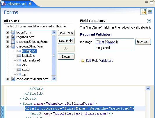Image resolution: width=155 pixels, height=118 pixels.
Task: Select the lastName field item
Action: (28, 56)
